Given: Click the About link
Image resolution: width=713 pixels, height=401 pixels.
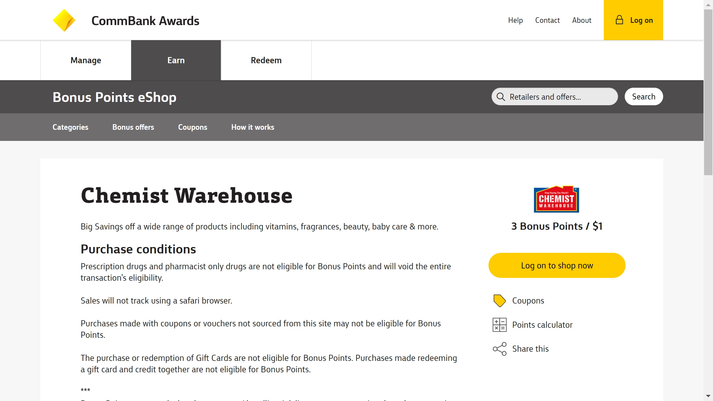Looking at the screenshot, I should click(582, 20).
